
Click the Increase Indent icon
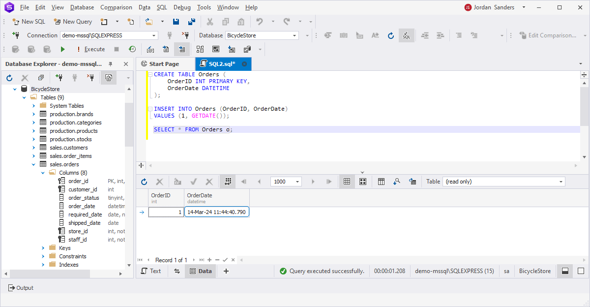click(x=441, y=35)
